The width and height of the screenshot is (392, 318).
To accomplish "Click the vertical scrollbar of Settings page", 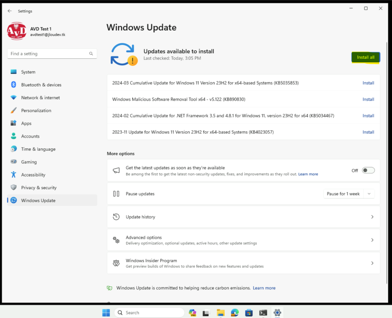I will [387, 162].
